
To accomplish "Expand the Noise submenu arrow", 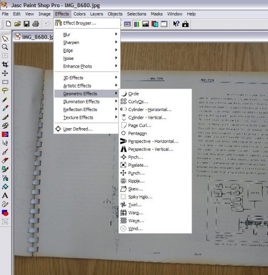I will (x=116, y=58).
